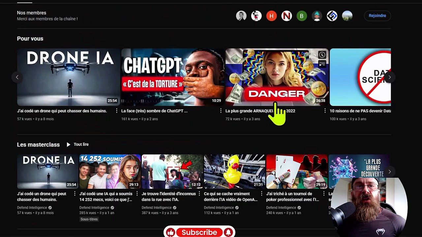Screen dimensions: 422x237
Task: Open options for identité d'inconnus video
Action: click(x=199, y=194)
